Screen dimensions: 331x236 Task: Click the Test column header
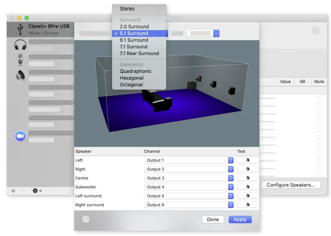[x=247, y=151]
